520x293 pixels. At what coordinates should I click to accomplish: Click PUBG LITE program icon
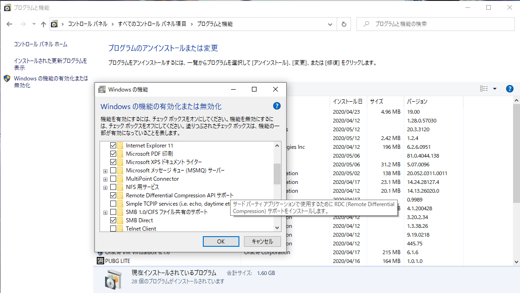click(100, 261)
